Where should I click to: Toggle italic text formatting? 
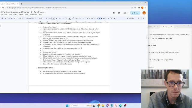point(63,19)
